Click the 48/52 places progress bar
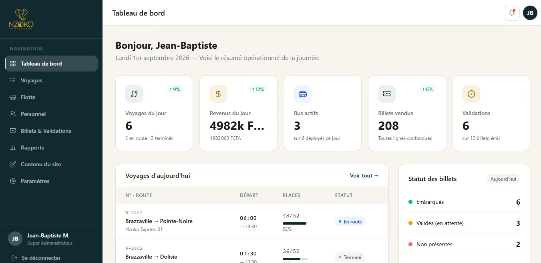 296,223
